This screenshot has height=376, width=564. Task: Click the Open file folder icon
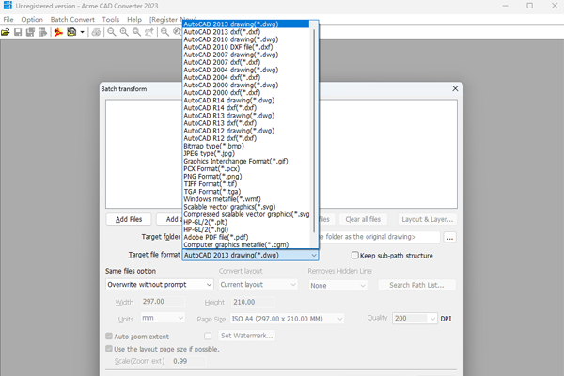(6, 32)
